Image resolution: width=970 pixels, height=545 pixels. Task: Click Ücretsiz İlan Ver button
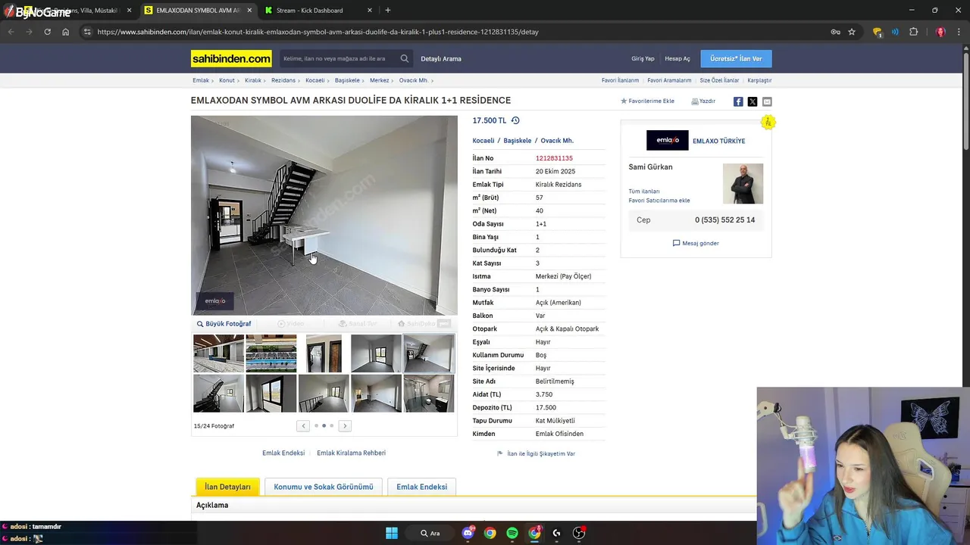(x=736, y=58)
